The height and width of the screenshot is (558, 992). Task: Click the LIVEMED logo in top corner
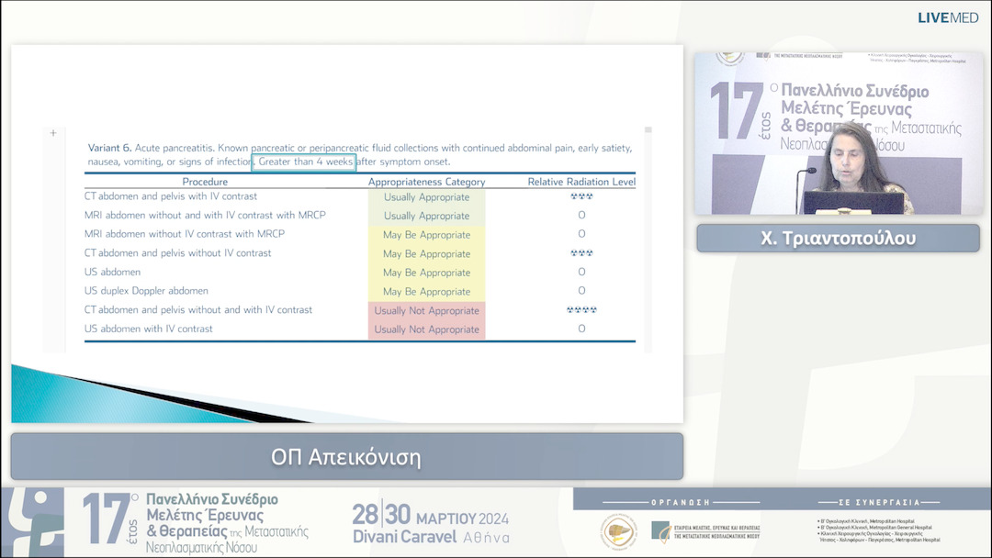click(947, 17)
